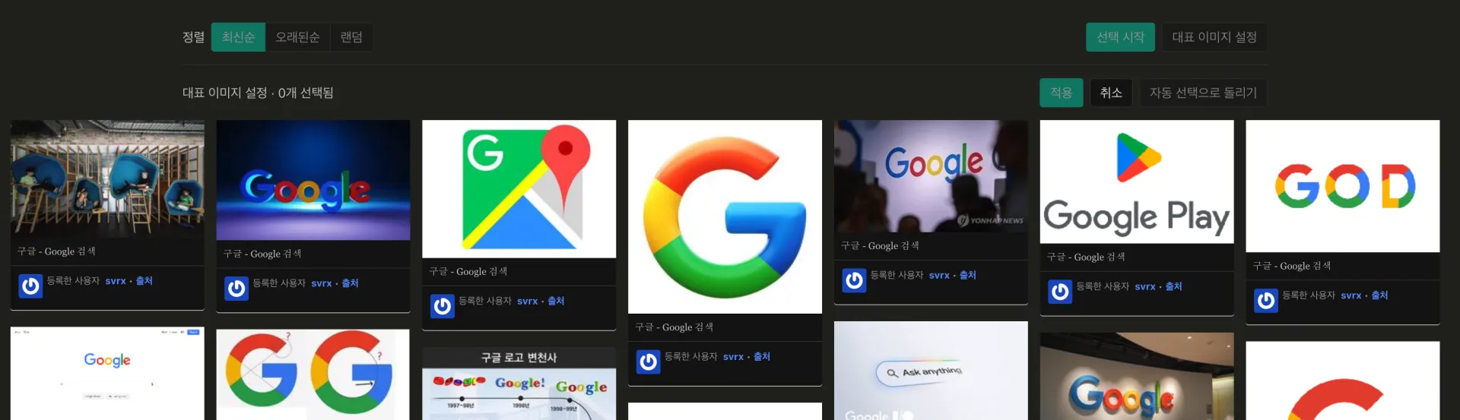Click the caption 구글 - Google 검색 under the GOD logo
Image resolution: width=1460 pixels, height=420 pixels.
[x=1292, y=266]
